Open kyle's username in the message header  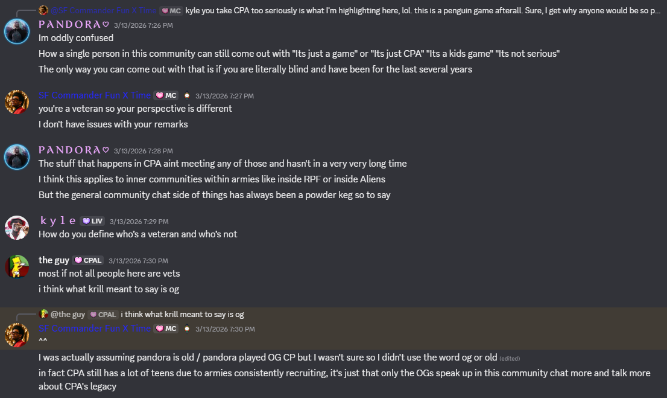(58, 221)
